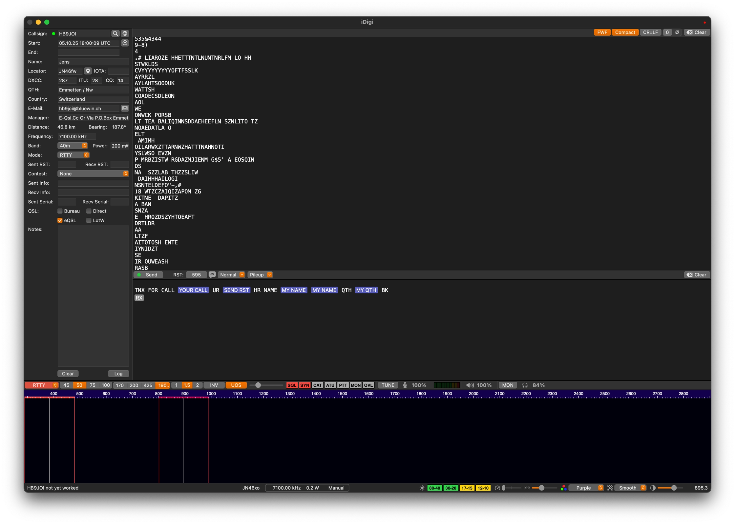Click the locator map pin icon
The width and height of the screenshot is (735, 524).
point(88,71)
